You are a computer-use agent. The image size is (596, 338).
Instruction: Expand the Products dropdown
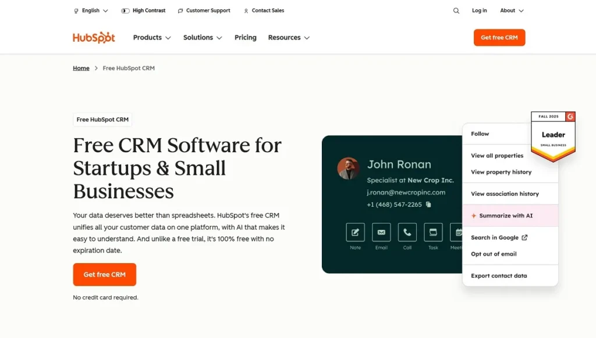click(151, 37)
